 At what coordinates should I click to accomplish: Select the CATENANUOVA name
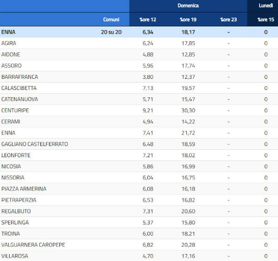[x=19, y=99]
